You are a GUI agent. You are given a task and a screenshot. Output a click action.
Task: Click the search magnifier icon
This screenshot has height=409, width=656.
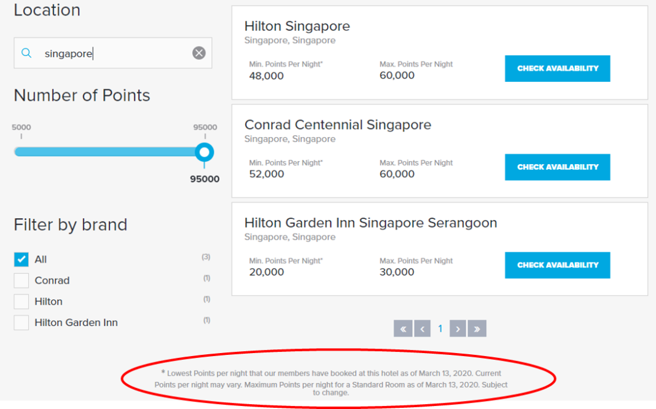(27, 53)
